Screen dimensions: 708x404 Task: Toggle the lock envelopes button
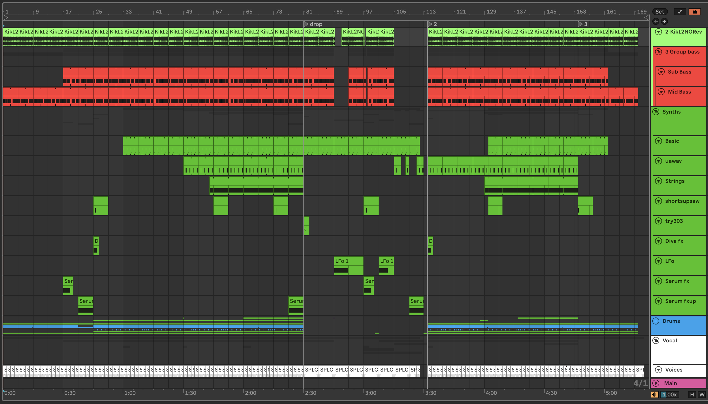pyautogui.click(x=694, y=12)
